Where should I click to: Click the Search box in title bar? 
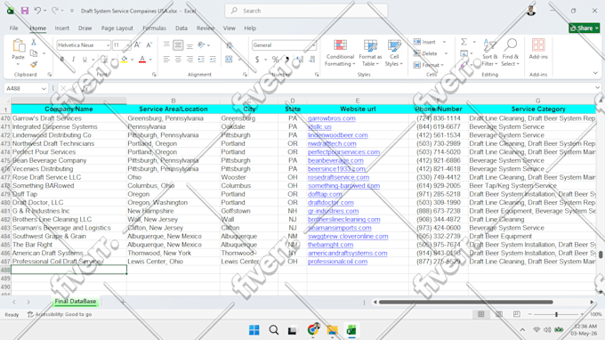[306, 11]
